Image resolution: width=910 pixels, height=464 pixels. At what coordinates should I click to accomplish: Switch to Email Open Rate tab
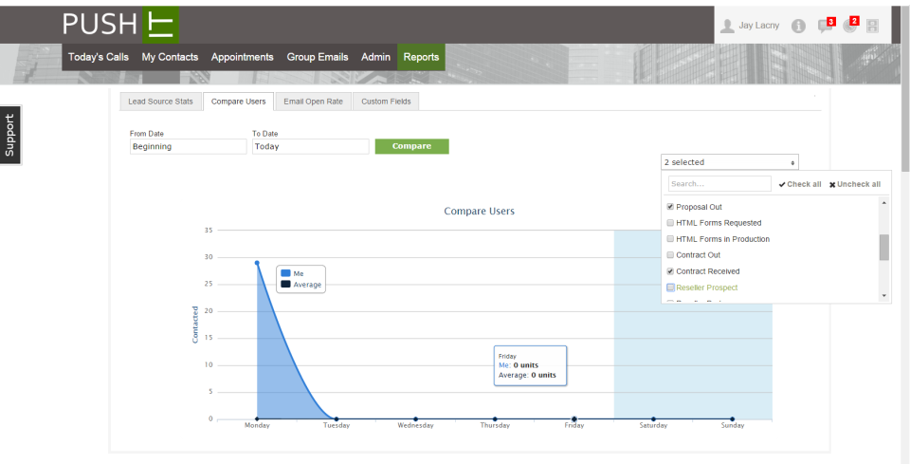(x=314, y=101)
